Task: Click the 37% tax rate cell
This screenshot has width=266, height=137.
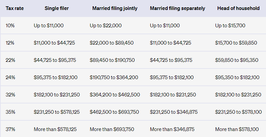Action: point(10,129)
